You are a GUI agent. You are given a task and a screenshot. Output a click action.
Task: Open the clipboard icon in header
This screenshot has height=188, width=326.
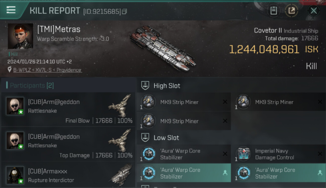tap(274, 11)
